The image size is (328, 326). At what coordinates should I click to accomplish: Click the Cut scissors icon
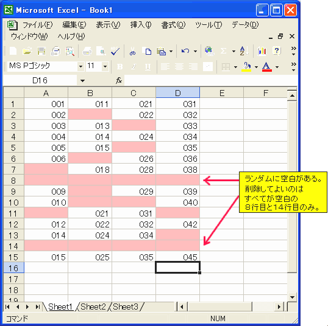point(132,51)
